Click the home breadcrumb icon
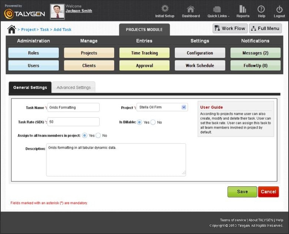 click(11, 29)
